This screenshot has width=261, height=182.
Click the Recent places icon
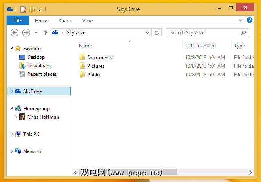22,74
